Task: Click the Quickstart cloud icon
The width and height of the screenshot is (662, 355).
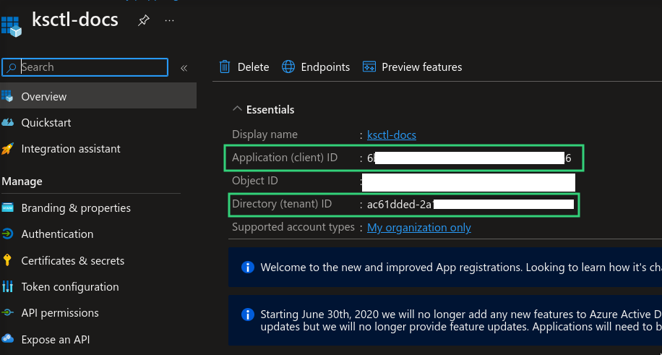Action: (8, 123)
